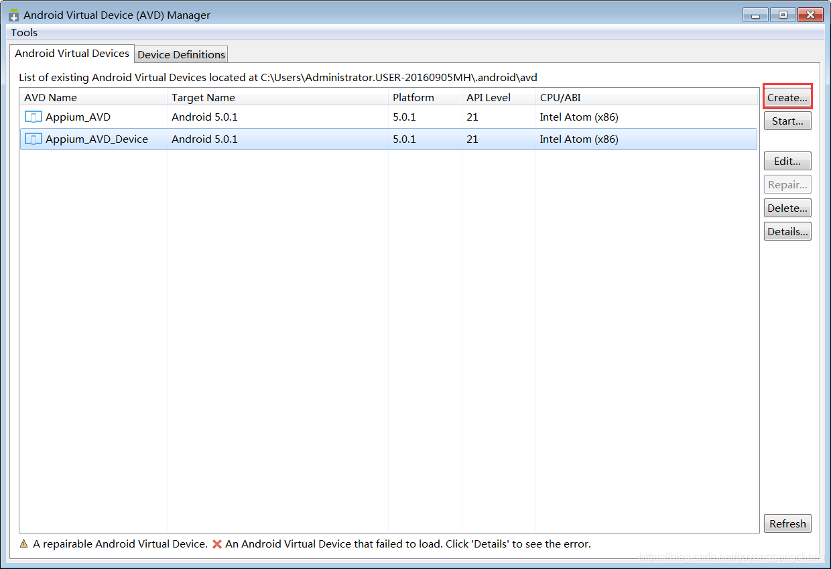Viewport: 831px width, 569px height.
Task: Close the AVD Manager window
Action: [810, 14]
